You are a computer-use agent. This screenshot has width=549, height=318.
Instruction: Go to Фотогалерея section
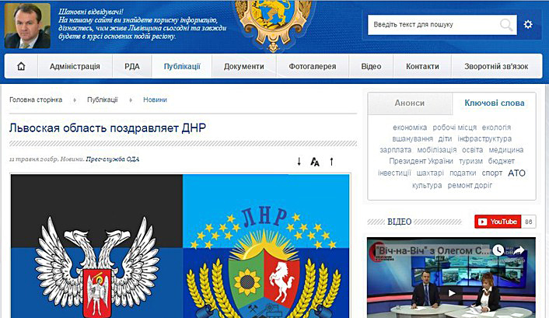click(313, 66)
